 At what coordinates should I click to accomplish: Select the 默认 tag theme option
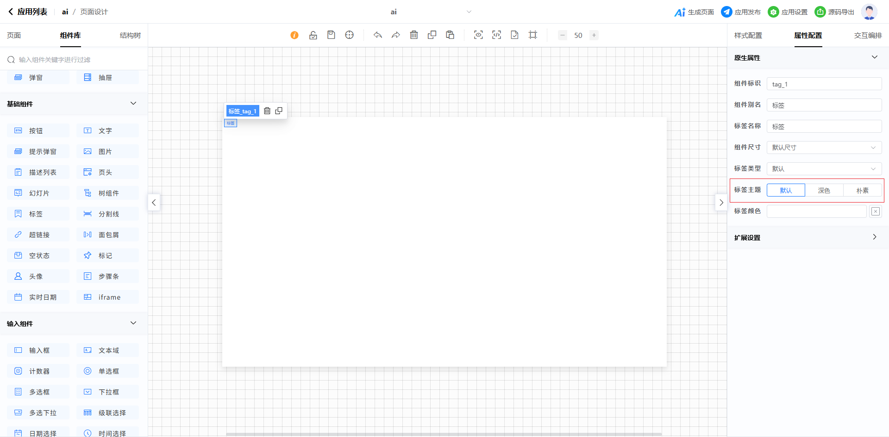tap(786, 191)
